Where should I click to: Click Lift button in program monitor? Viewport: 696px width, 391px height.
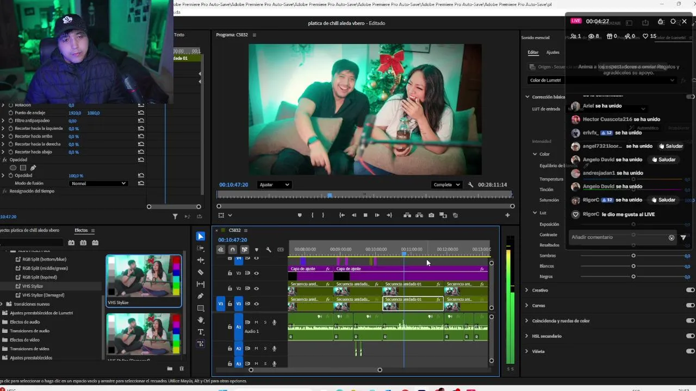(407, 215)
